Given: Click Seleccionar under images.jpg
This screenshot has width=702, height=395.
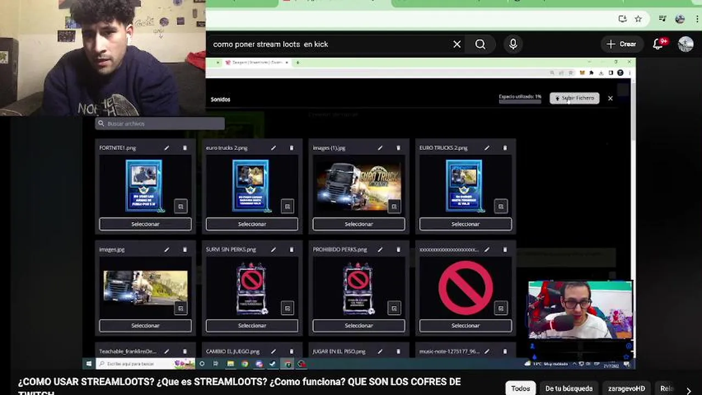Looking at the screenshot, I should click(x=146, y=325).
